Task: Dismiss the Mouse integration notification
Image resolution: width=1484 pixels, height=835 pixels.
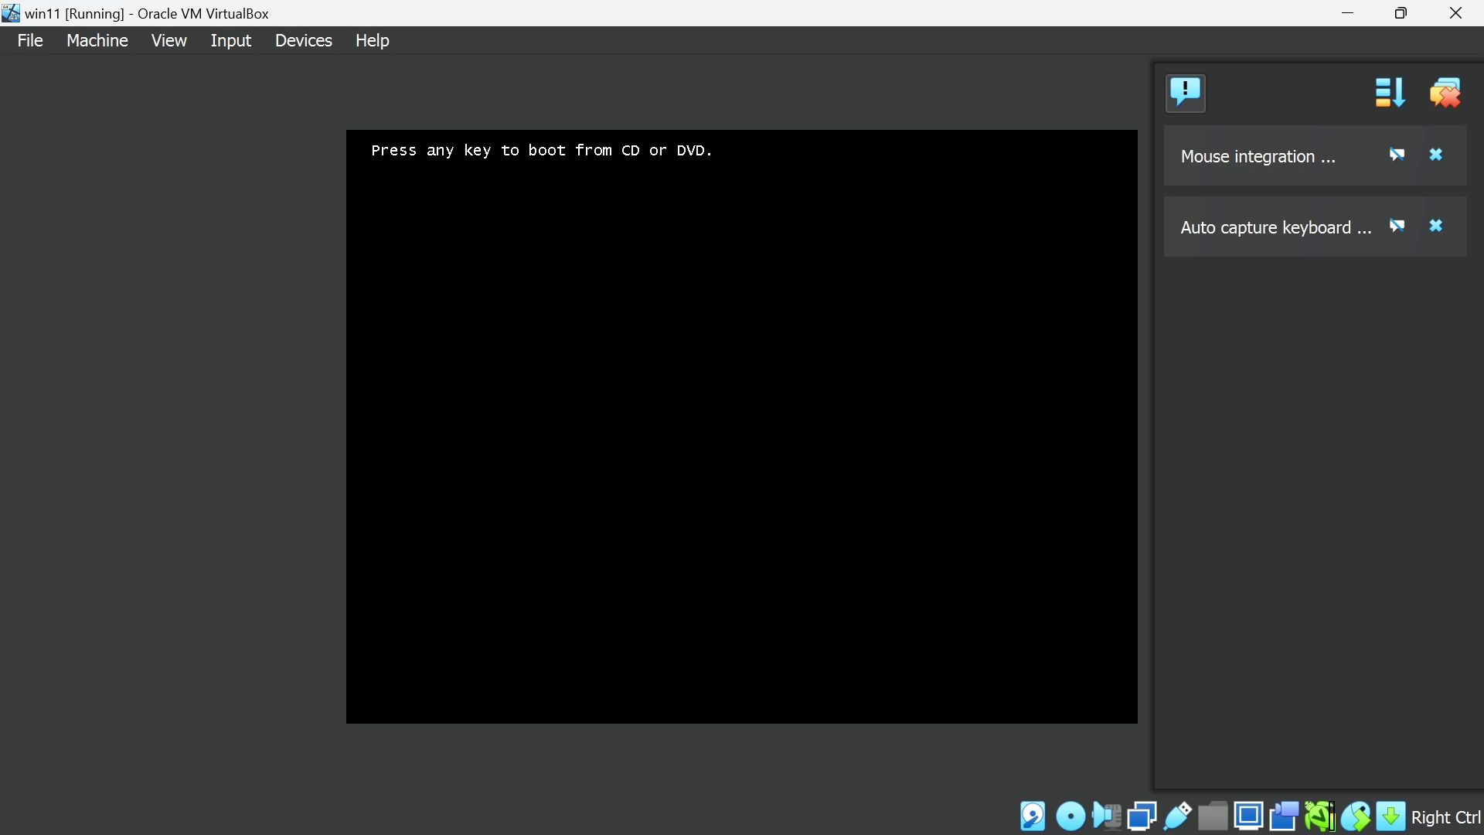Action: [x=1436, y=155]
